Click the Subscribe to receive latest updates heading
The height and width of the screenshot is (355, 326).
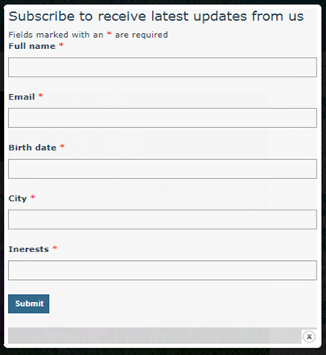(x=156, y=17)
